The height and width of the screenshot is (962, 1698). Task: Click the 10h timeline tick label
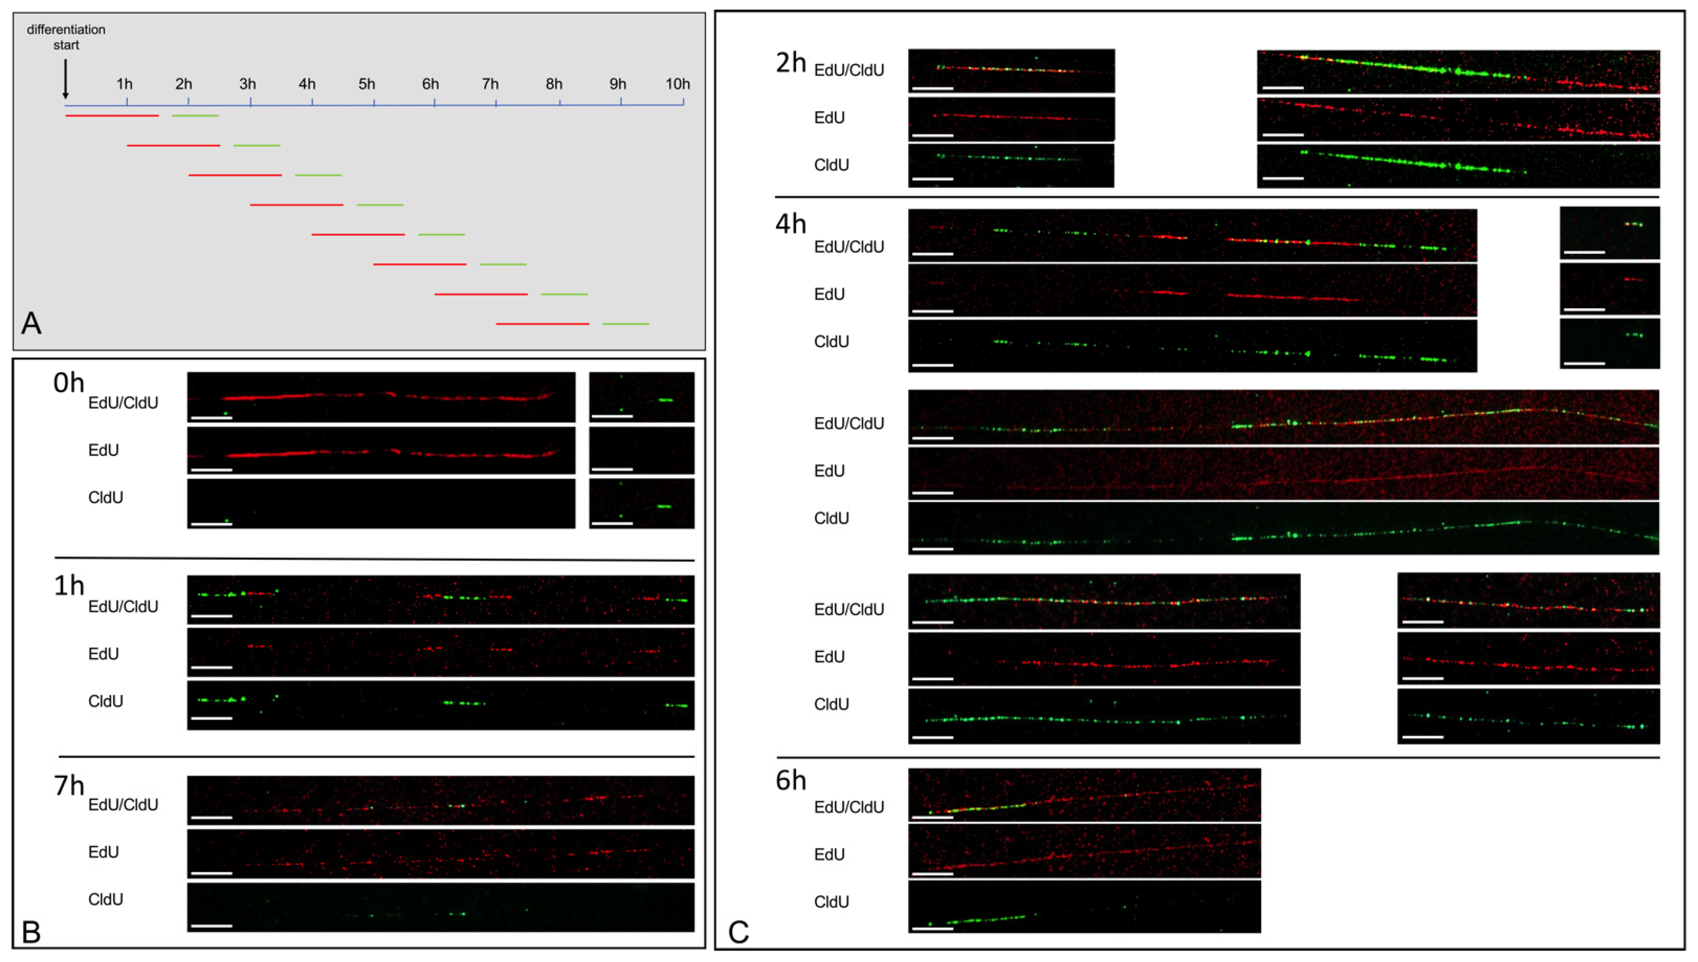(677, 84)
